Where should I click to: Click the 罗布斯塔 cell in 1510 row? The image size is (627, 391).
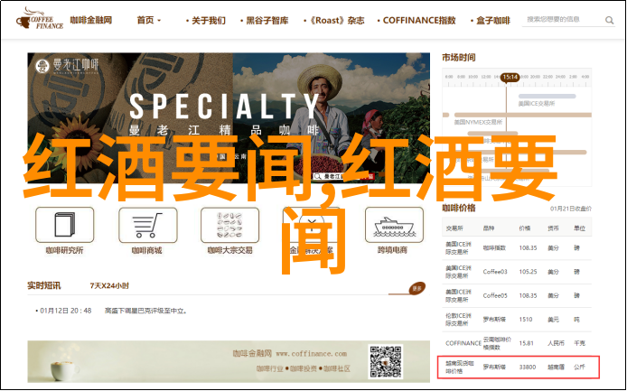point(494,320)
